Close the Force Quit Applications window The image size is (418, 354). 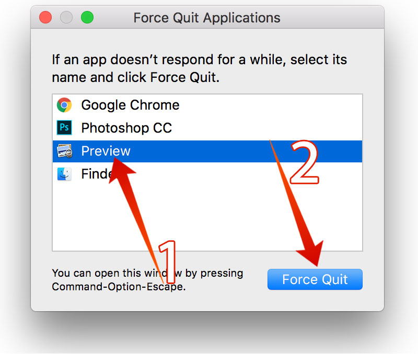tap(45, 17)
